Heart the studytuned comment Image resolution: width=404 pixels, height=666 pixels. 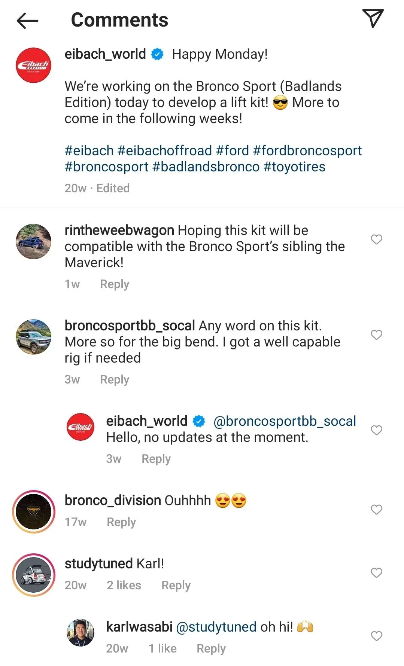(x=376, y=573)
